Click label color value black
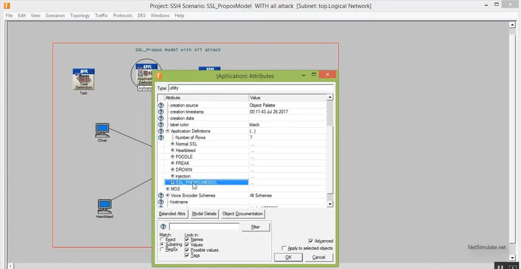 point(254,125)
